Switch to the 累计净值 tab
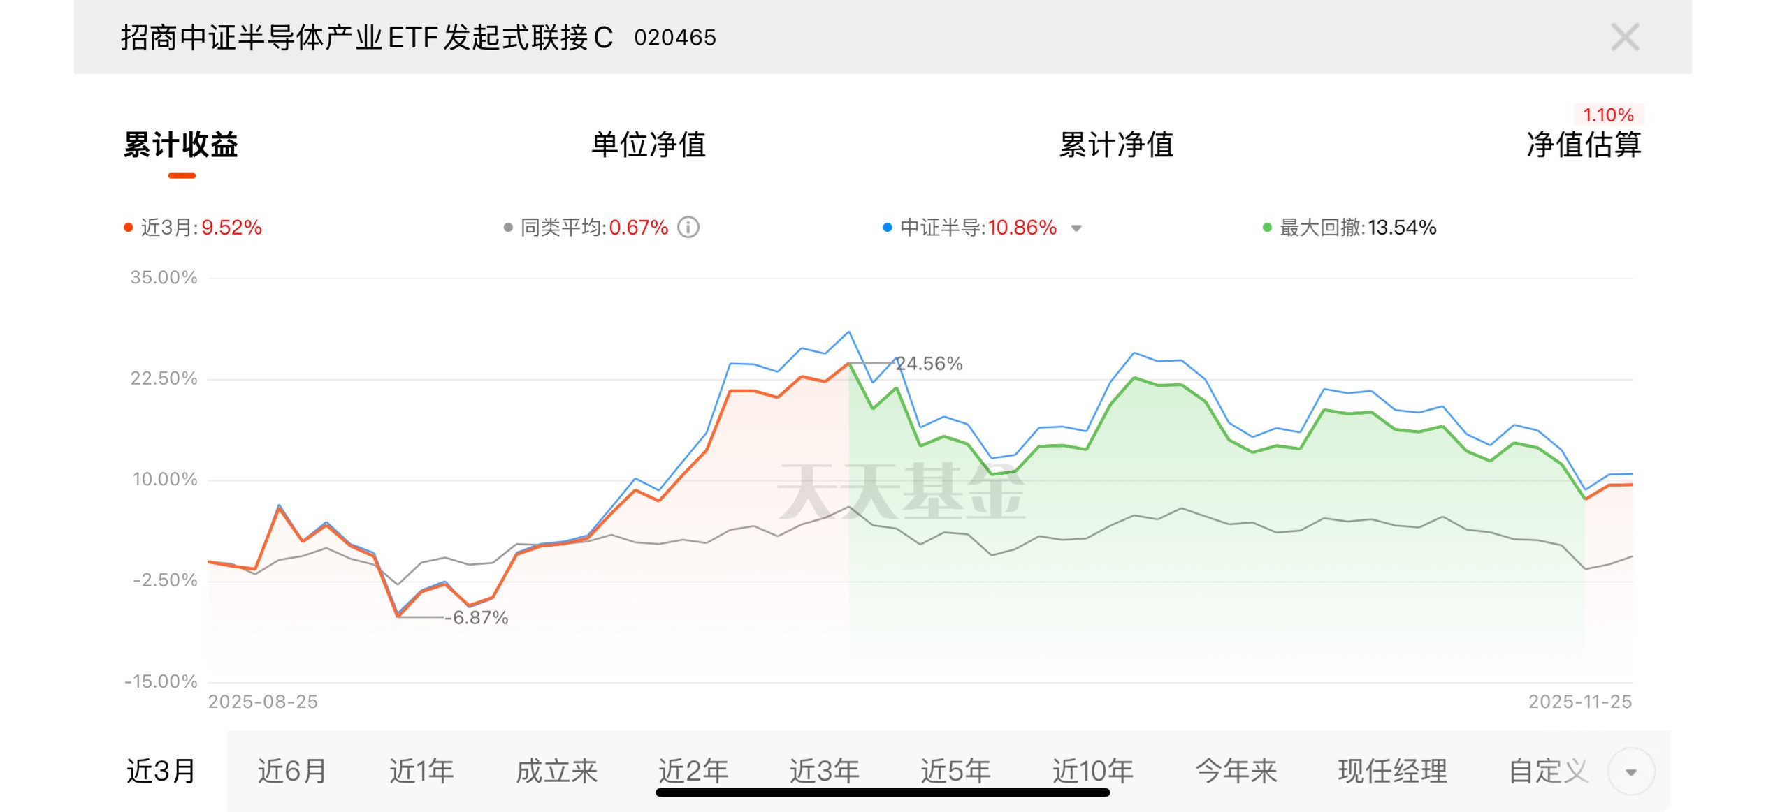 click(x=1116, y=145)
